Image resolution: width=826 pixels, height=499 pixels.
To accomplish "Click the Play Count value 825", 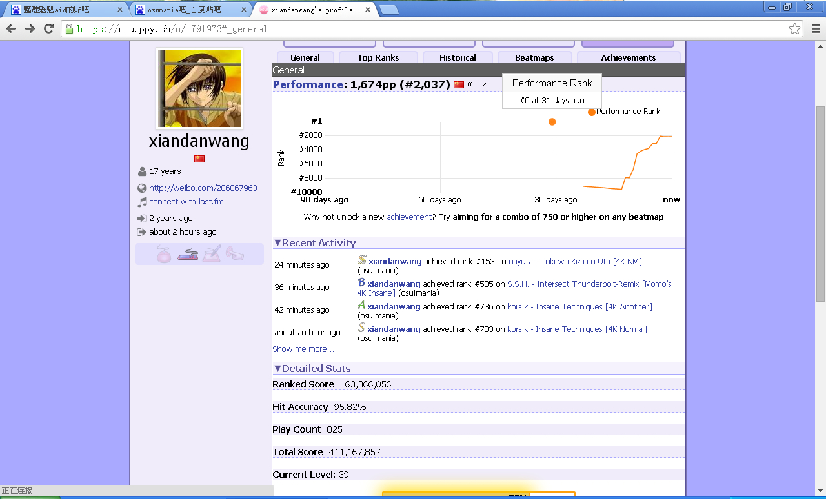I will (335, 429).
